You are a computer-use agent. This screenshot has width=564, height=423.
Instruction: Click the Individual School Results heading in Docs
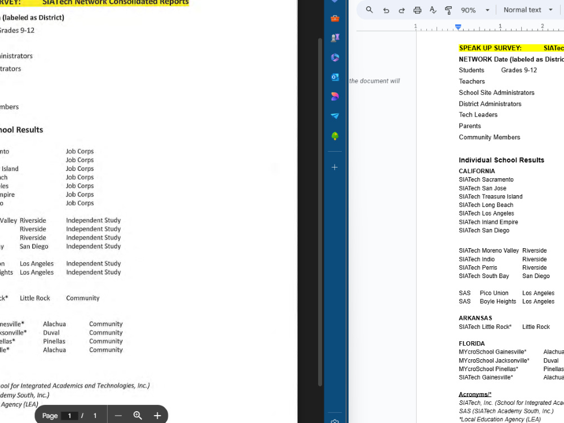tap(501, 160)
